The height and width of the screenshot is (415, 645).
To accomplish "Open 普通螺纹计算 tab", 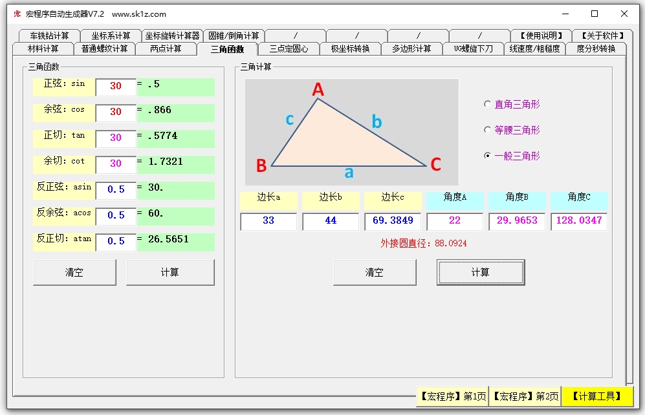I will (105, 49).
